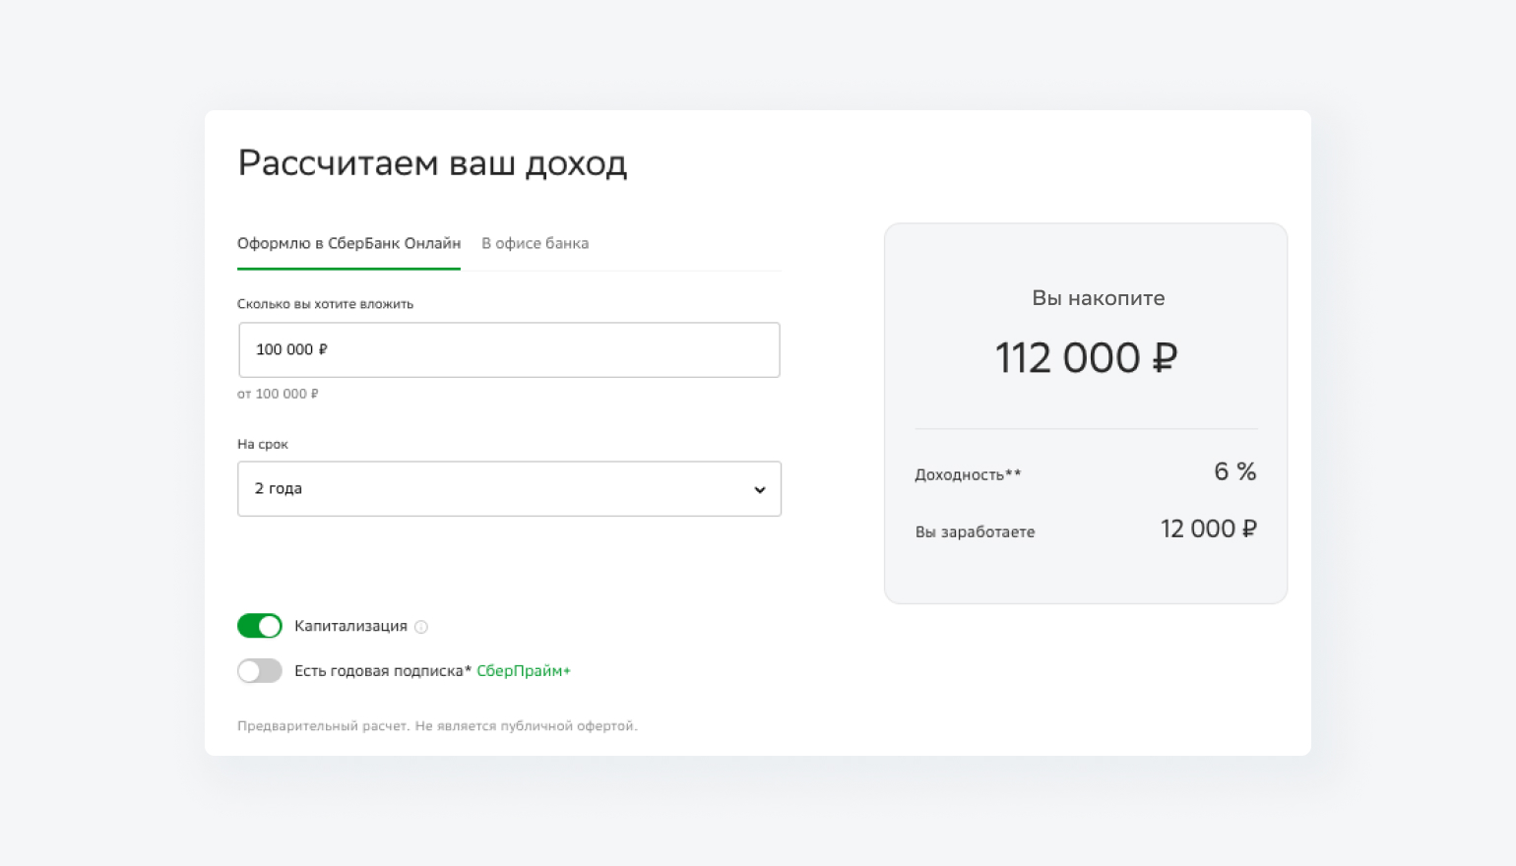
Task: Focus the deposit amount field 100 000 ₽
Action: 509,349
